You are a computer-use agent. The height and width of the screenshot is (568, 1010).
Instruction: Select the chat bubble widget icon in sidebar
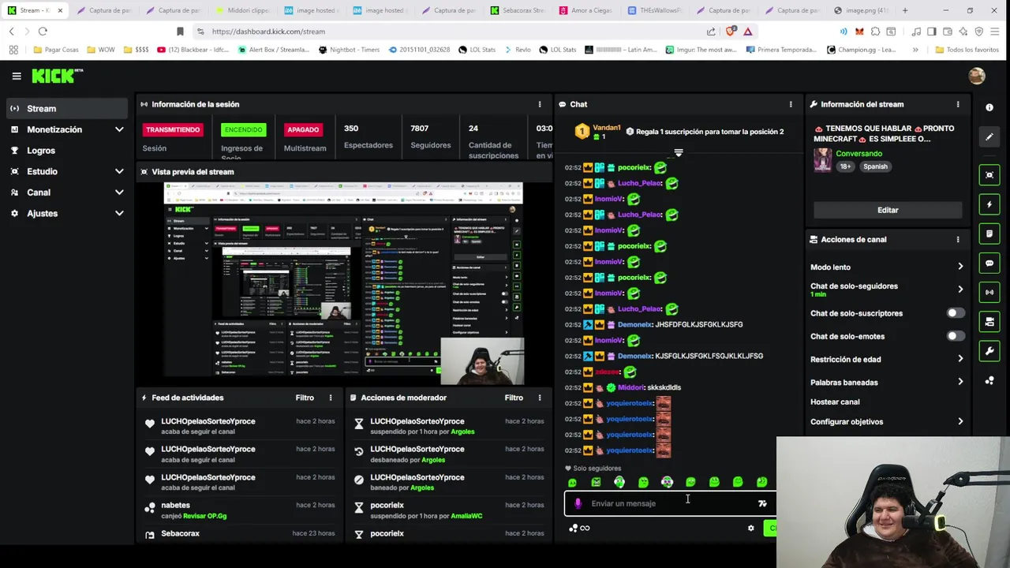[x=989, y=263]
